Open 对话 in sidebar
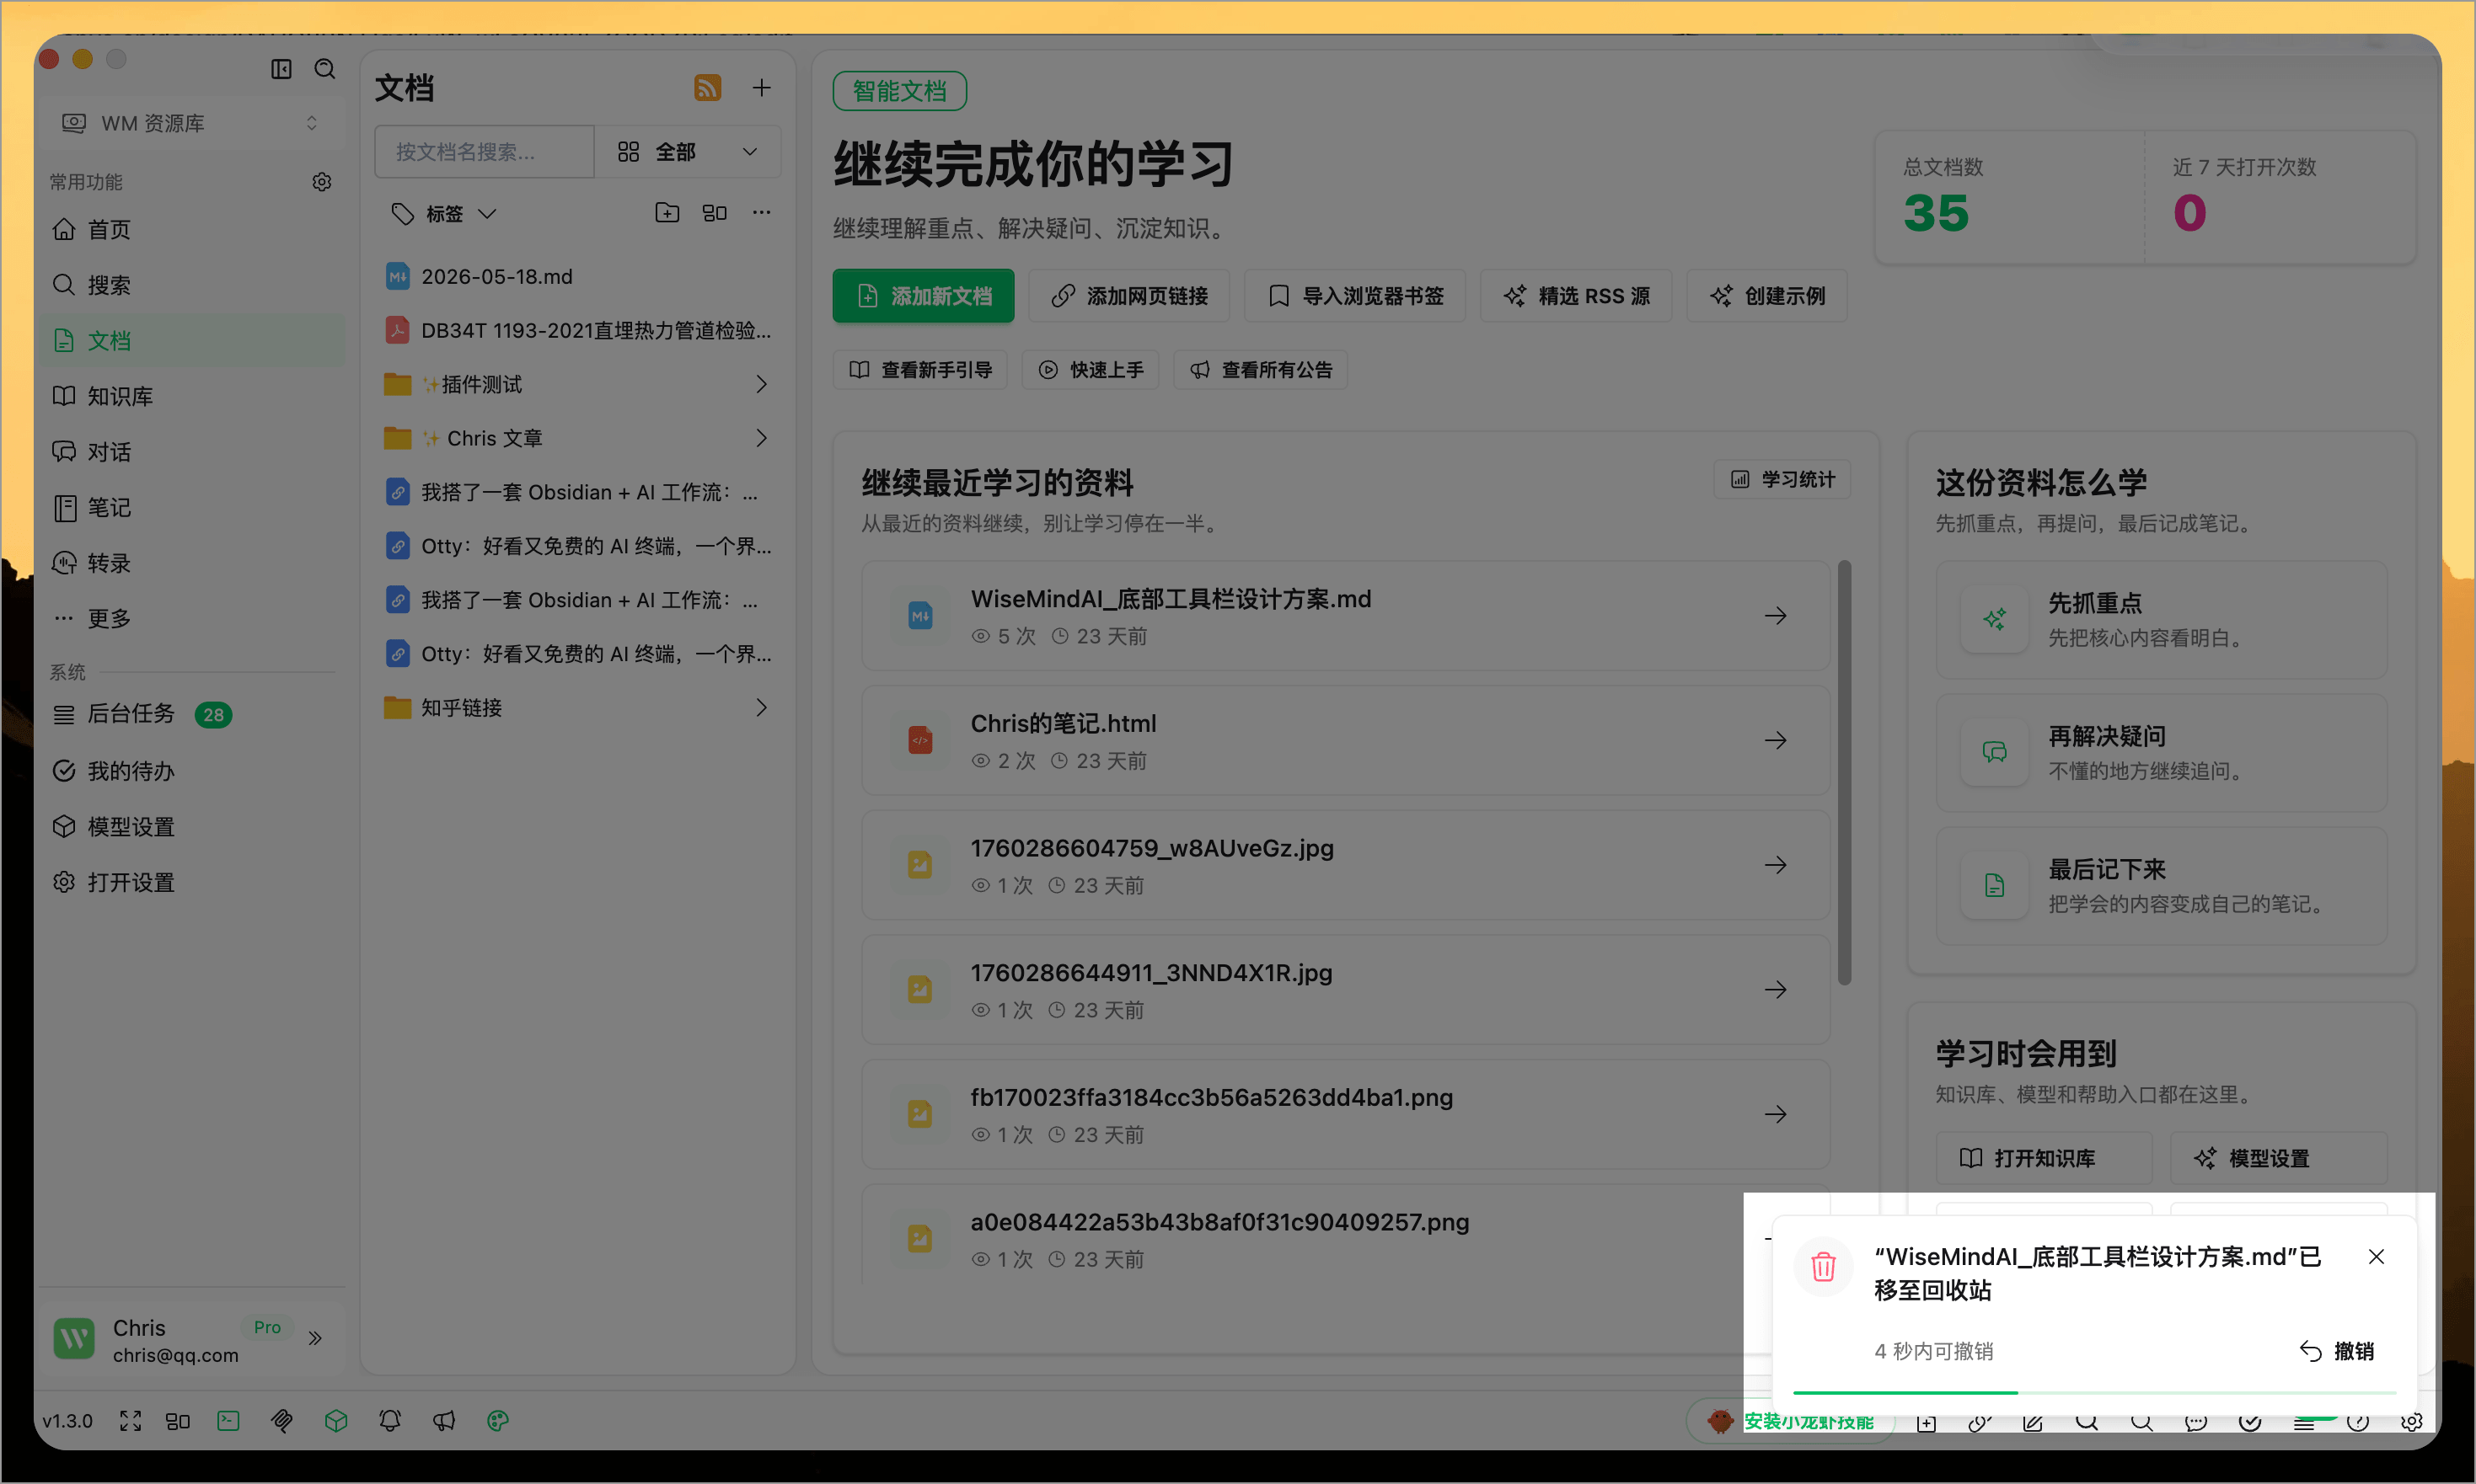2476x1484 pixels. pyautogui.click(x=190, y=452)
